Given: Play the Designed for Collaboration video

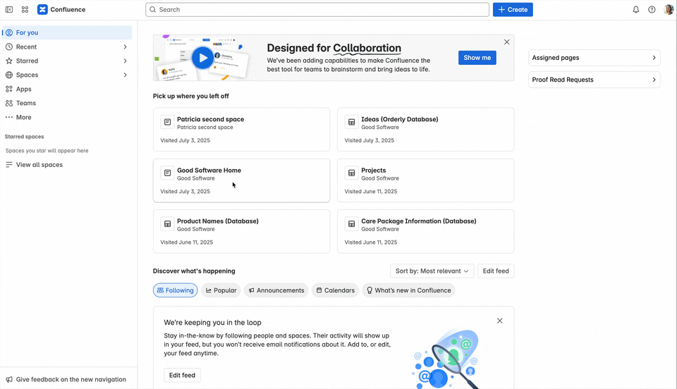Looking at the screenshot, I should pos(202,57).
